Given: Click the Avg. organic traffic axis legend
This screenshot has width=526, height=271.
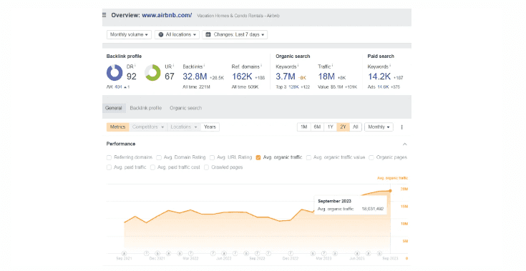Looking at the screenshot, I should (392, 178).
